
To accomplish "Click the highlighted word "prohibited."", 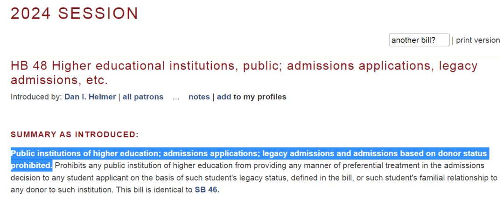I will pyautogui.click(x=32, y=166).
